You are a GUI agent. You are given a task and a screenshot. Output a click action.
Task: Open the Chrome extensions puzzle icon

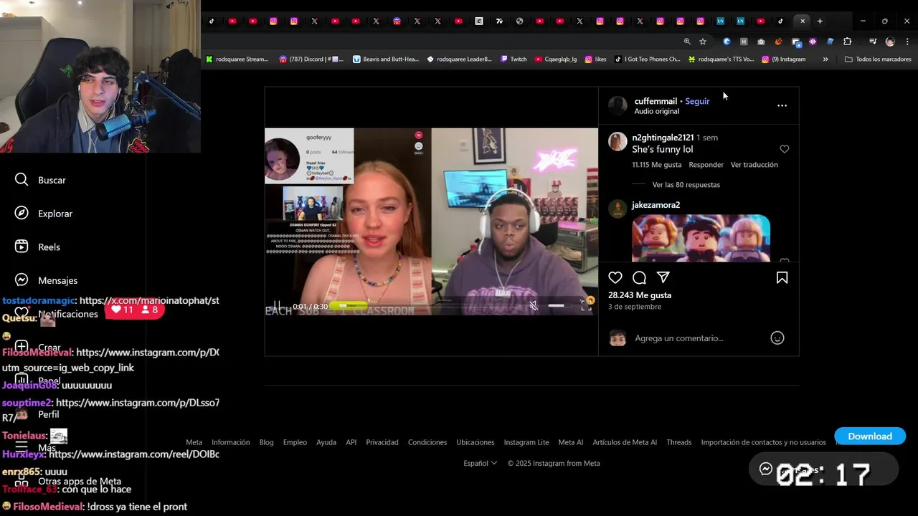847,42
